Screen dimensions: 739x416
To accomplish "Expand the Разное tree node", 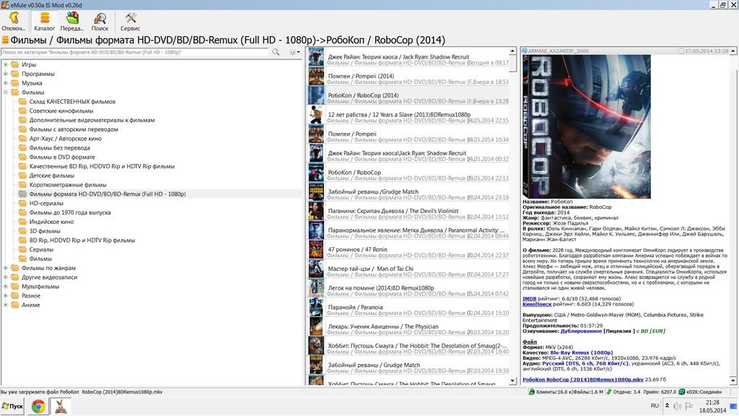I will tap(6, 295).
